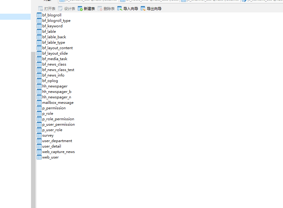
Task: Click the user_department table name
Action: click(x=57, y=141)
